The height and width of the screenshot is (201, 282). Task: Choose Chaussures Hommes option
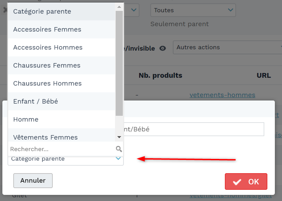(62, 83)
